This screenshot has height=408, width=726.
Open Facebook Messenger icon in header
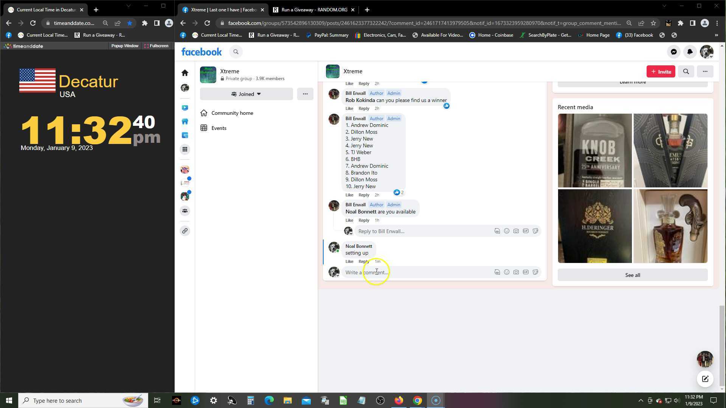[x=673, y=52]
